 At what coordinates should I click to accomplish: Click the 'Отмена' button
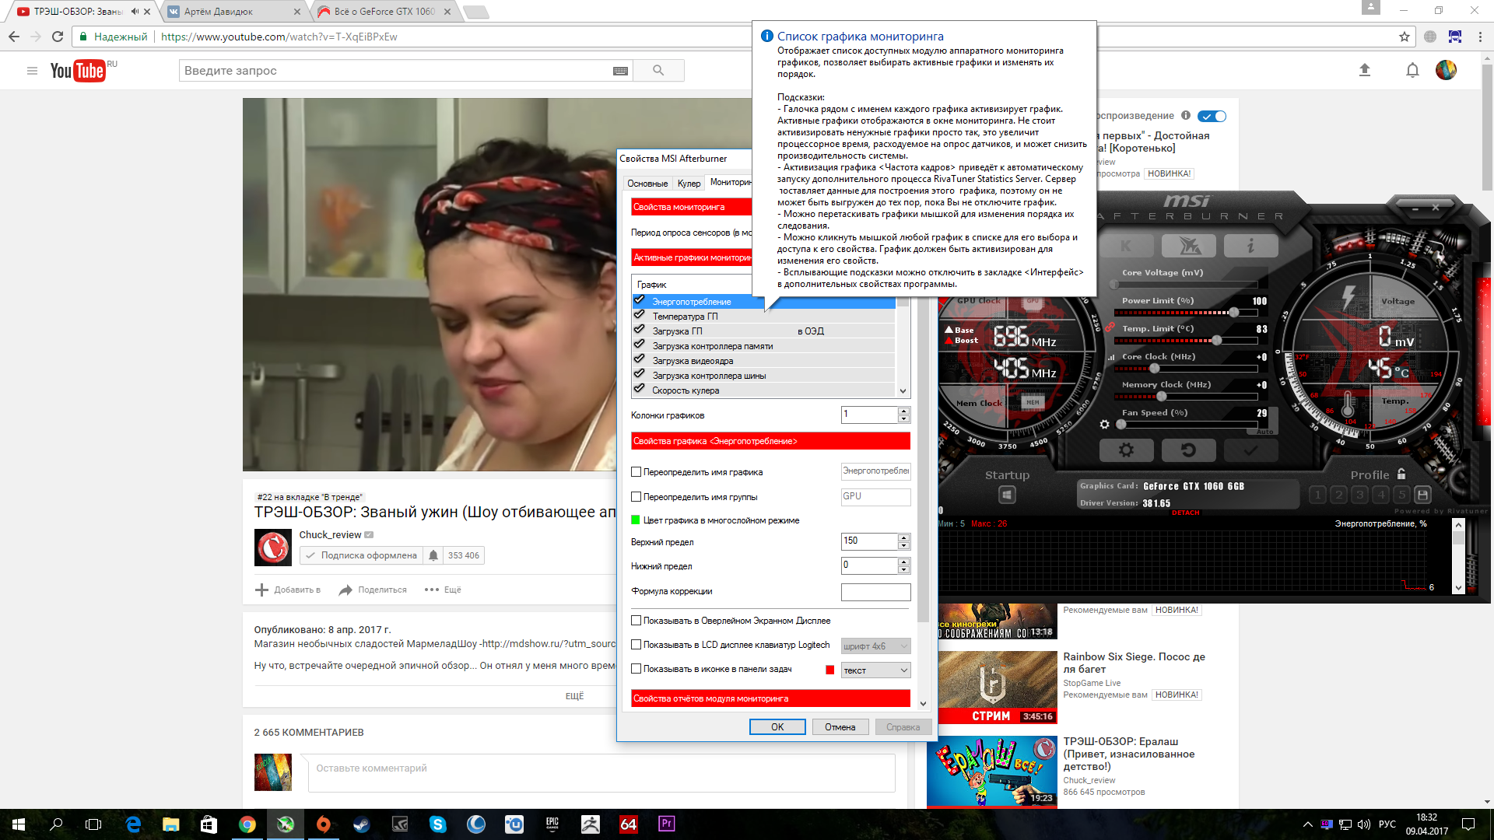[840, 727]
